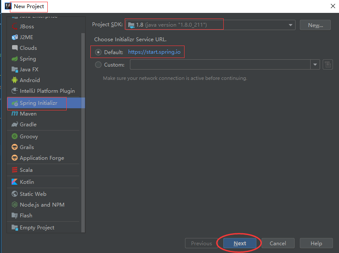This screenshot has width=339, height=253.
Task: Click the Help button
Action: [316, 243]
